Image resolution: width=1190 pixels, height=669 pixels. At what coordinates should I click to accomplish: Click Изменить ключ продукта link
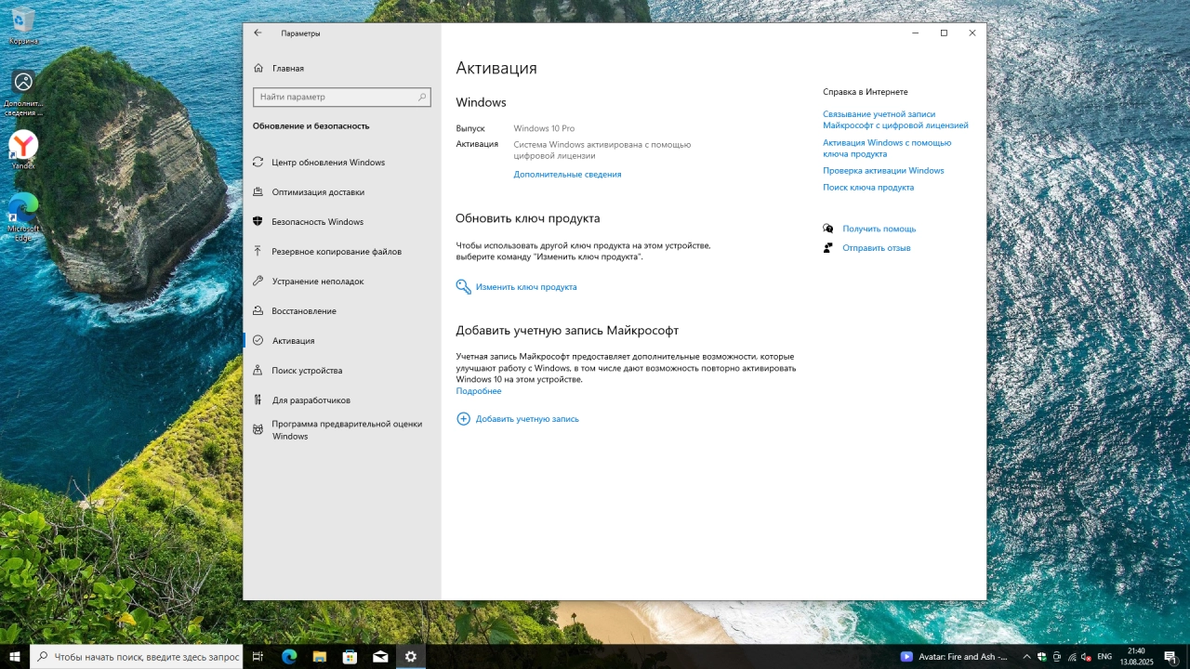[526, 287]
